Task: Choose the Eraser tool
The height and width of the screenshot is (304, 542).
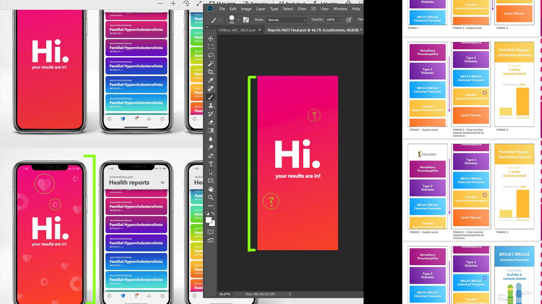Action: point(211,122)
